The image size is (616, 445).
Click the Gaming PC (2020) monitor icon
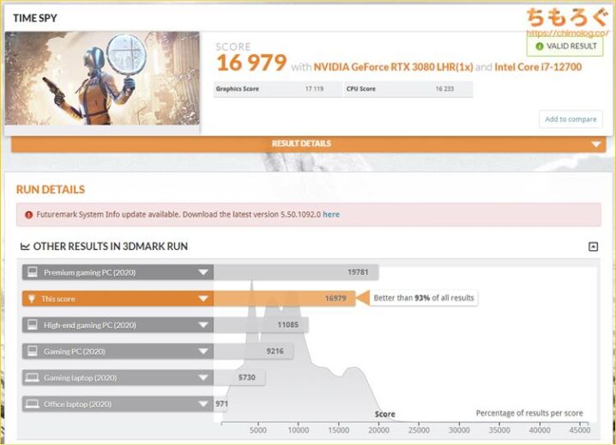point(33,351)
